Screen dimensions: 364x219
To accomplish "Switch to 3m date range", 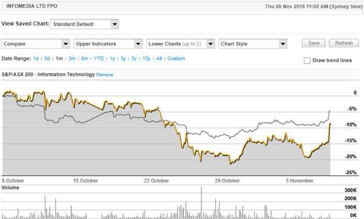I will (72, 59).
